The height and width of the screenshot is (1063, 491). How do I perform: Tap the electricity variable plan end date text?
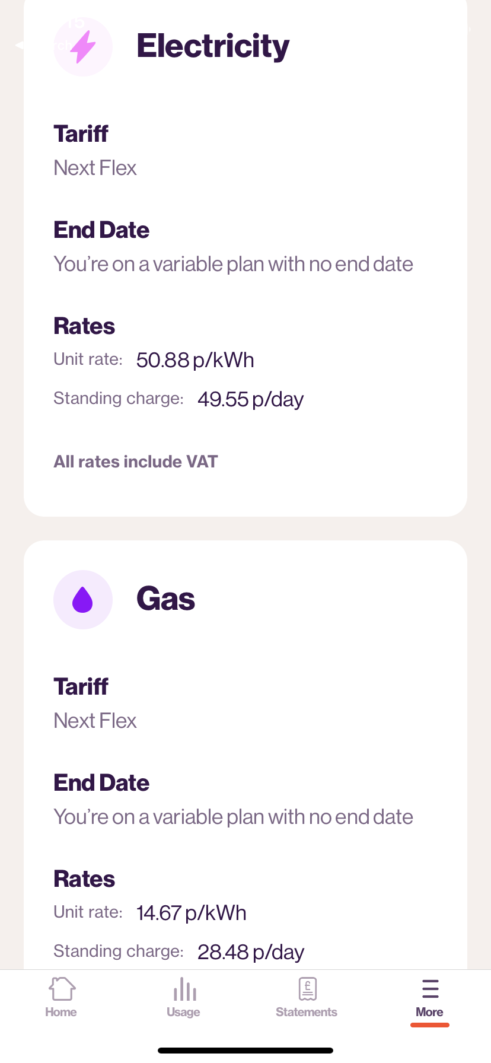(x=233, y=264)
